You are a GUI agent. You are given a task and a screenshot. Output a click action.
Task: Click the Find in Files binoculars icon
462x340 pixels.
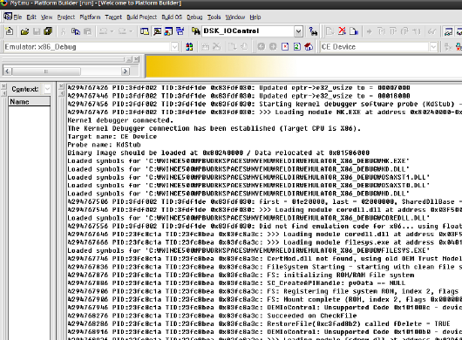(195, 31)
